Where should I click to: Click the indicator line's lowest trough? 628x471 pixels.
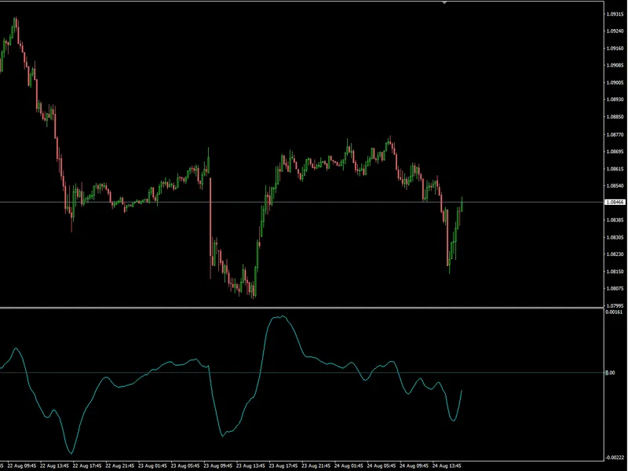pos(71,453)
